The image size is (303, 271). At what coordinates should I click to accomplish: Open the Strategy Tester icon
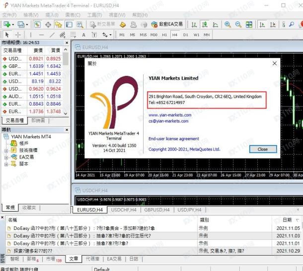tap(80, 24)
